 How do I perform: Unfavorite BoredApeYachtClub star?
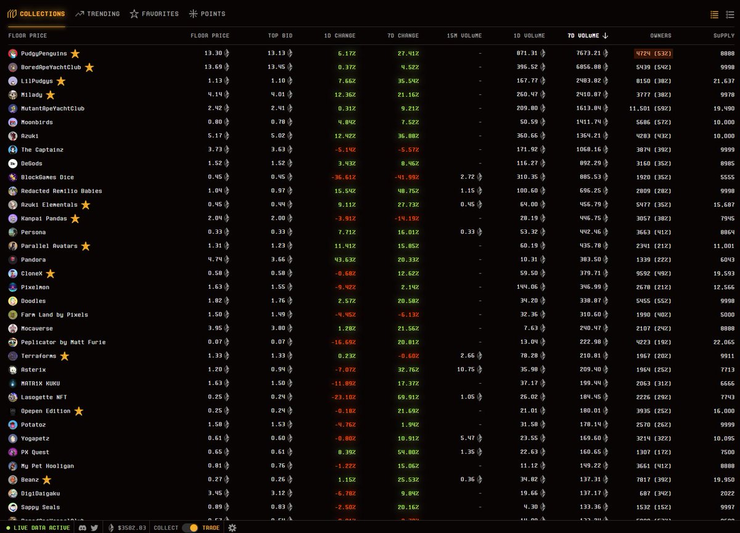(89, 67)
